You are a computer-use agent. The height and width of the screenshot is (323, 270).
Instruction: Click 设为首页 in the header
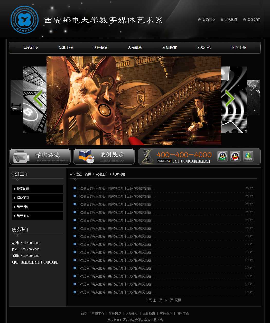click(209, 20)
